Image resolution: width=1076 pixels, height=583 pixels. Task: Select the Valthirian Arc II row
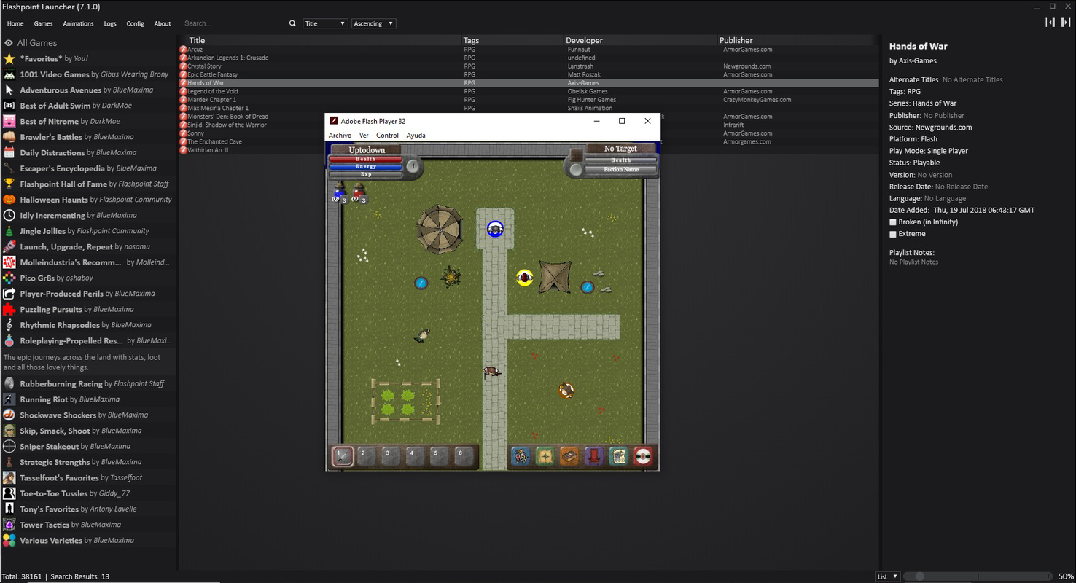[x=529, y=150]
